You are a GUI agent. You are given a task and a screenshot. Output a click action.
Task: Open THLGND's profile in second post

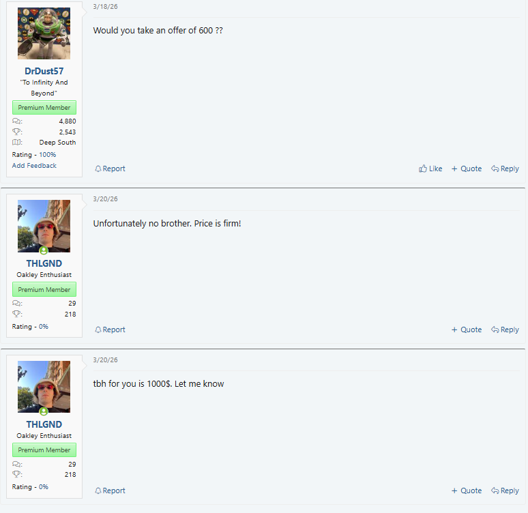pyautogui.click(x=44, y=263)
